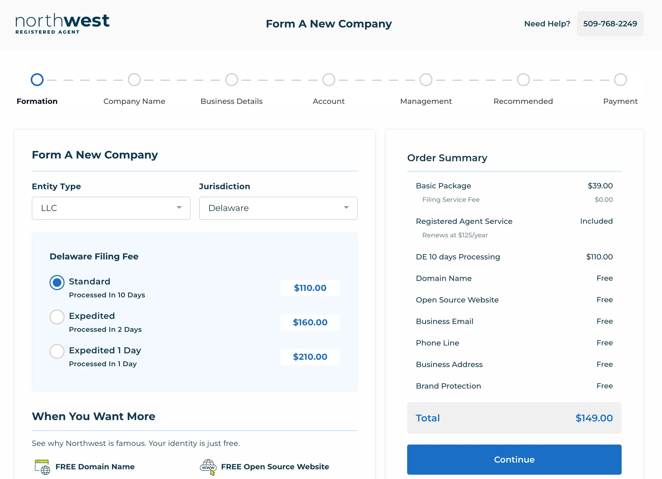Click the Delaware Filing Fee heading

point(94,256)
